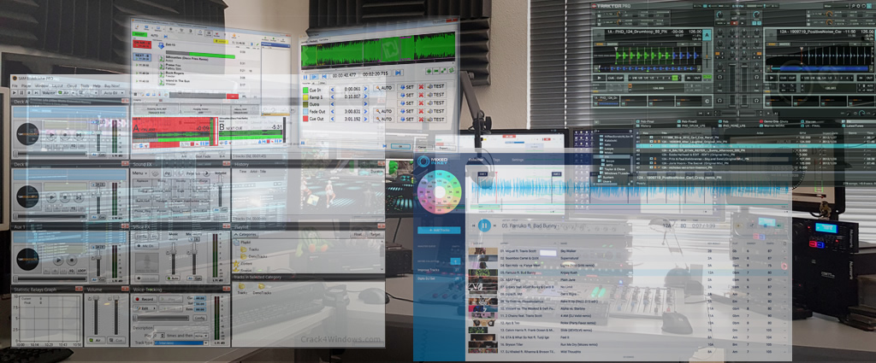Toggle LOOP on the Aux 1 deck
Viewport: 876px width, 363px height.
(x=83, y=272)
